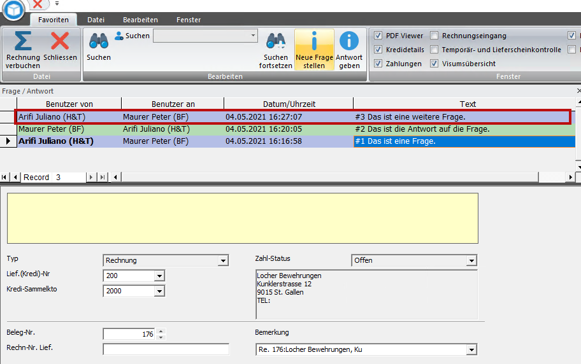Screen dimensions: 581x364
Task: Click the current-row indicator arrow
Action: pyautogui.click(x=8, y=141)
